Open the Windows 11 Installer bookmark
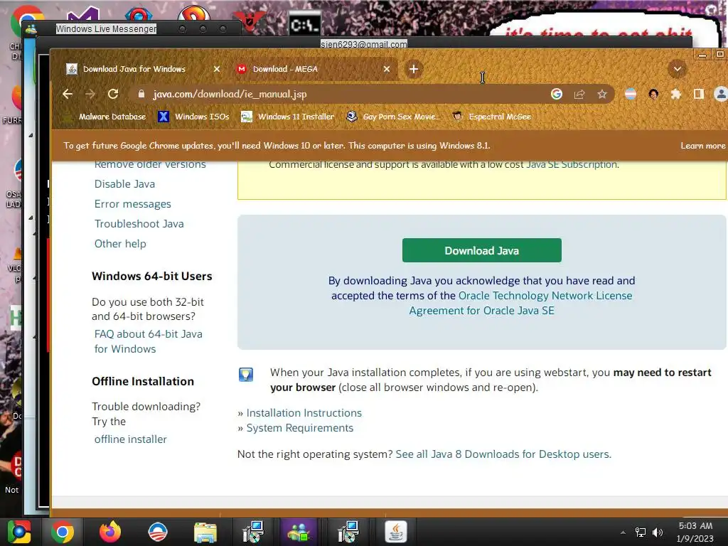 288,117
